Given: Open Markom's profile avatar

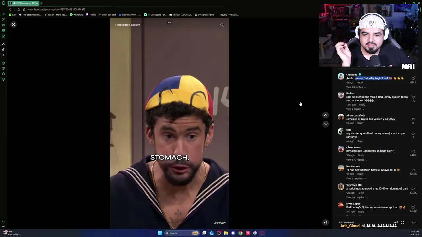Looking at the screenshot, I should tap(341, 95).
